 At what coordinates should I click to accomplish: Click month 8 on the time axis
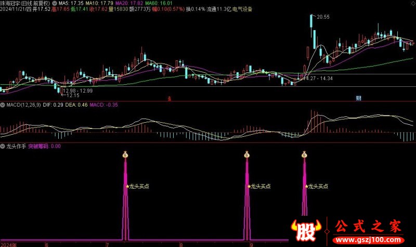tap(181, 244)
